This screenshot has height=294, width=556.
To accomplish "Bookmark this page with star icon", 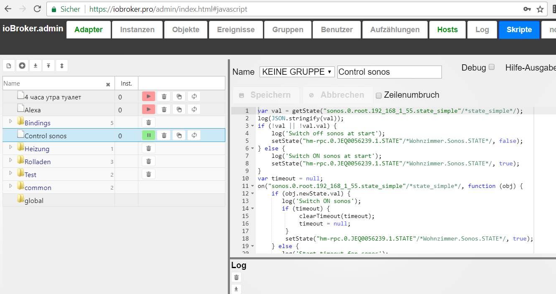I will click(540, 9).
